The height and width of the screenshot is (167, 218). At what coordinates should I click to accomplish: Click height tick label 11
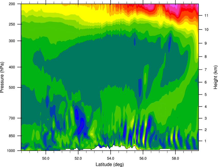click(206, 15)
